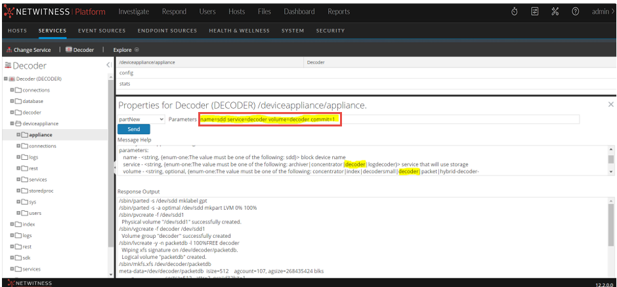The height and width of the screenshot is (287, 617).
Task: Open the admin user menu
Action: [602, 12]
